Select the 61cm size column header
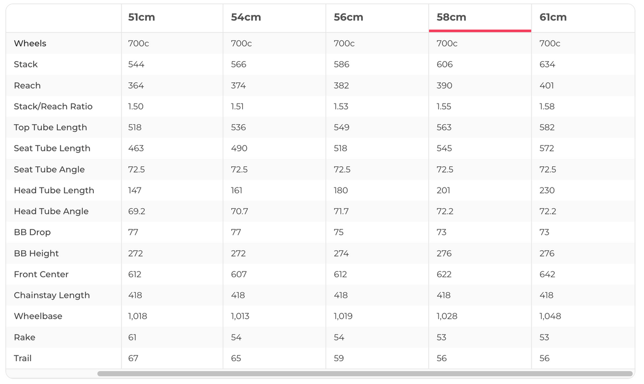 coord(553,17)
